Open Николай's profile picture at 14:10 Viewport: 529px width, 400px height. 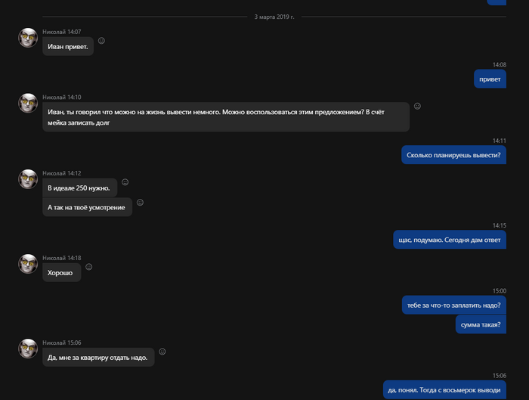pyautogui.click(x=28, y=103)
